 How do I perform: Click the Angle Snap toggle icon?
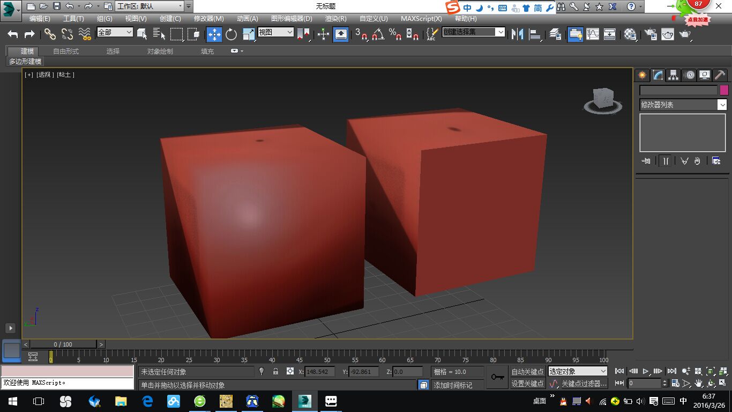(378, 35)
